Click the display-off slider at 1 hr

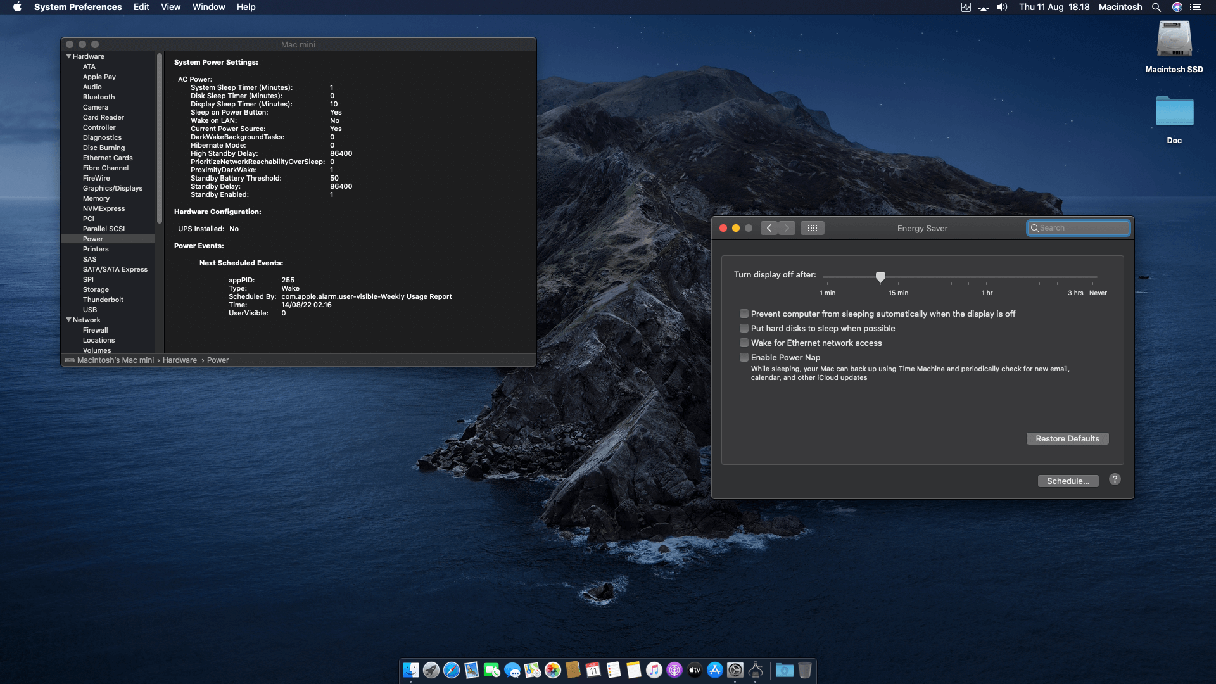[x=986, y=277]
